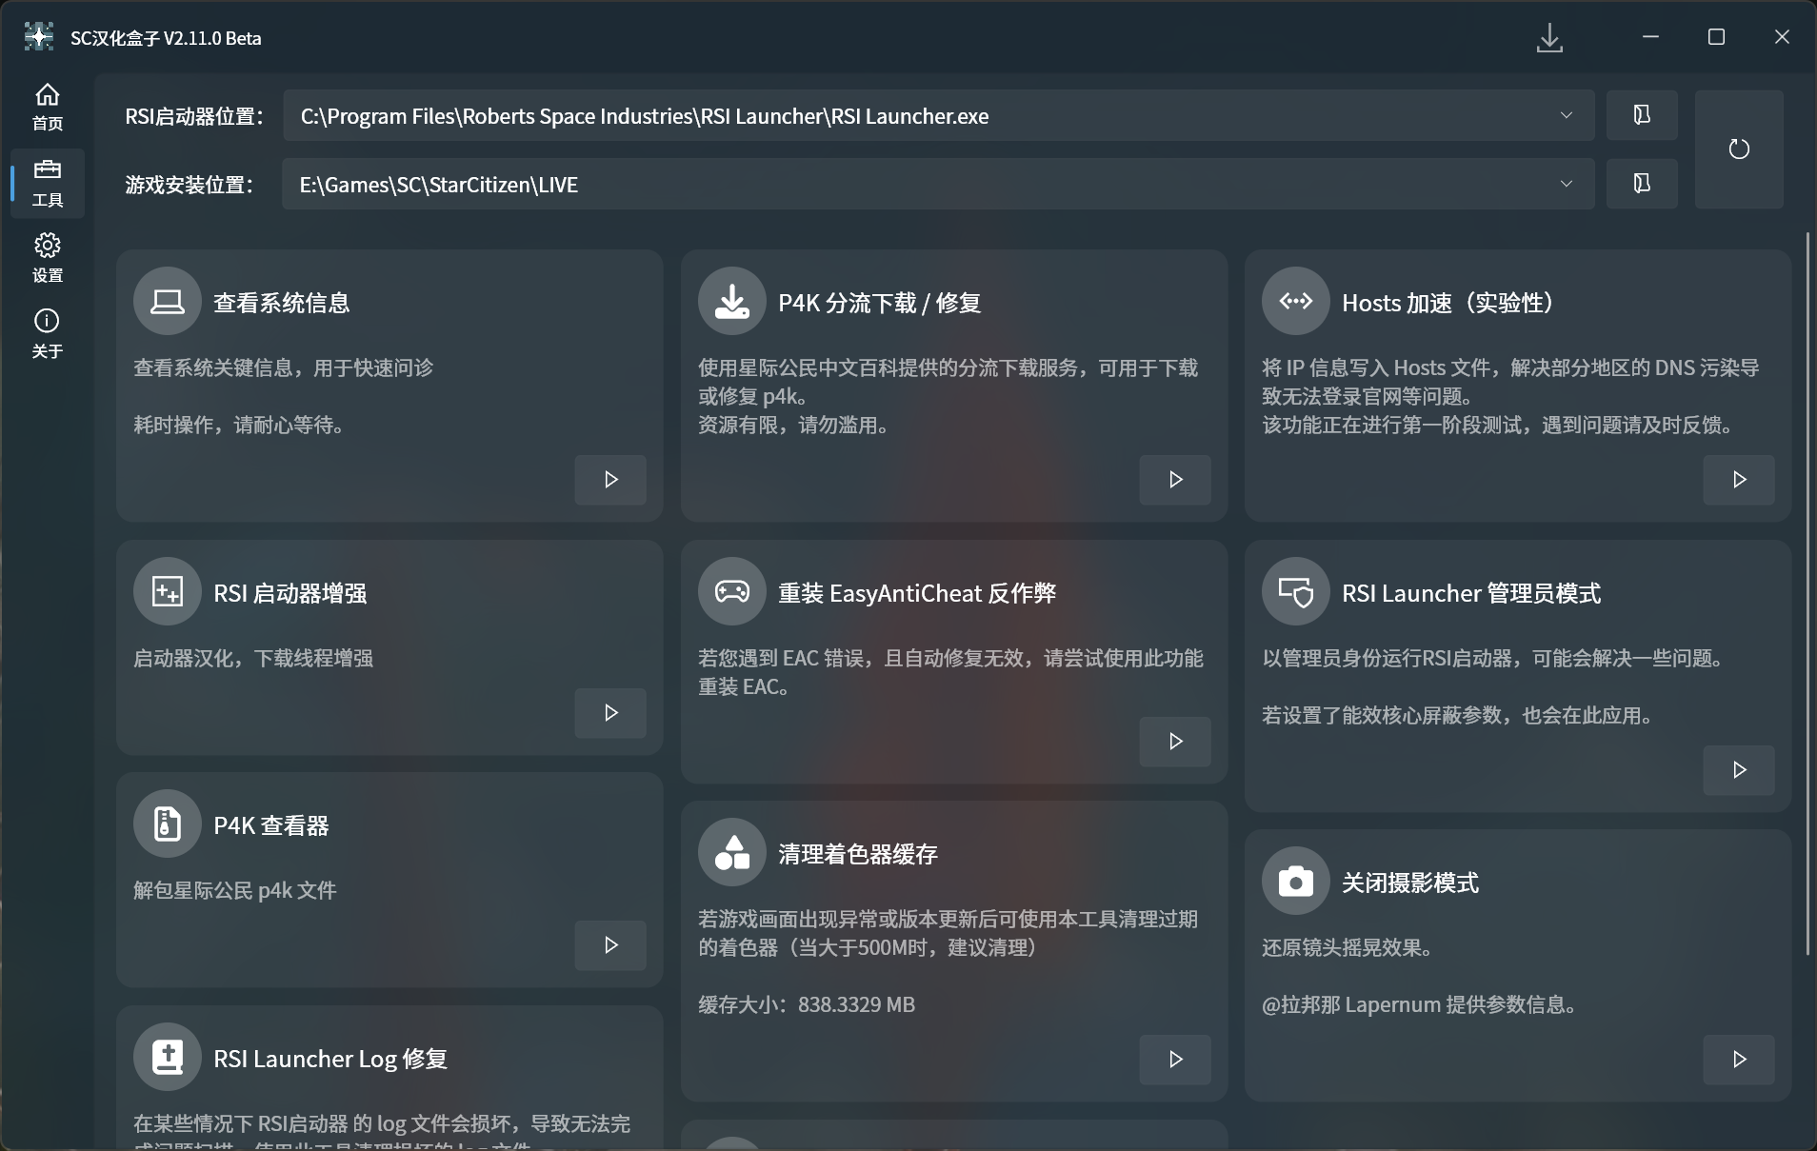Run the 查看系统信息 tool

[x=610, y=480]
